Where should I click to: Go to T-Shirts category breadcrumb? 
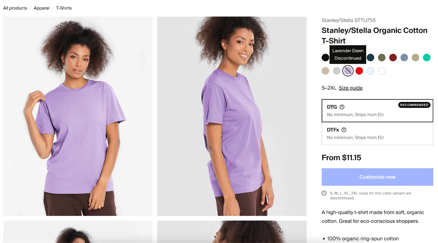point(64,8)
